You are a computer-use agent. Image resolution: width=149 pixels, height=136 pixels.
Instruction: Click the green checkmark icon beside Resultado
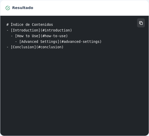click(8, 8)
